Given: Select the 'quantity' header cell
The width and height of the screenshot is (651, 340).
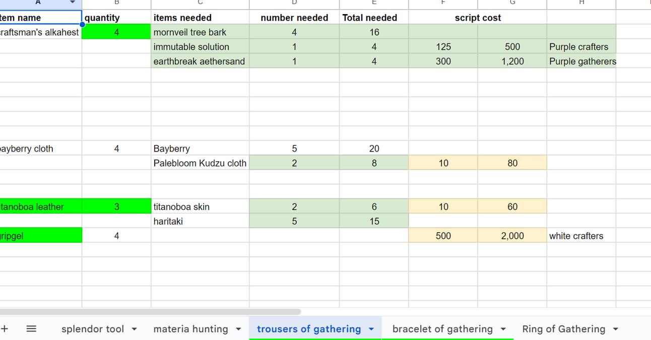Looking at the screenshot, I should click(x=116, y=18).
